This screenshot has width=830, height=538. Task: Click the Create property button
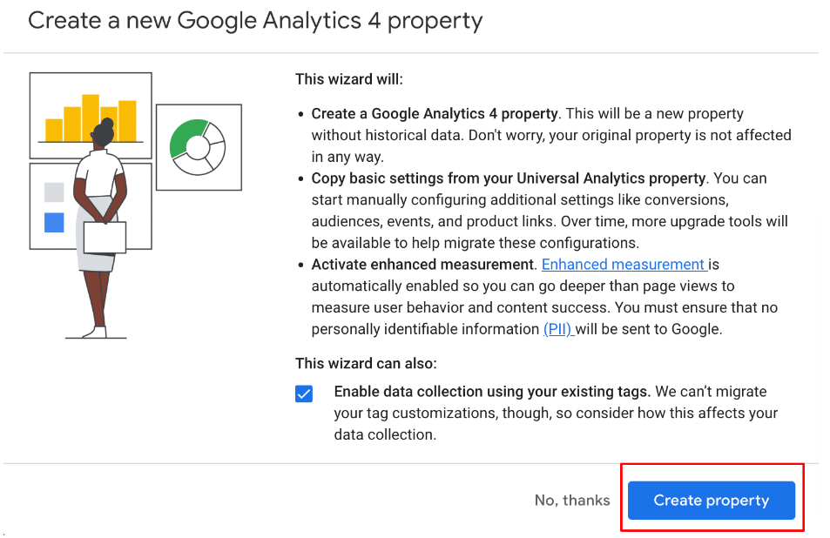[711, 501]
